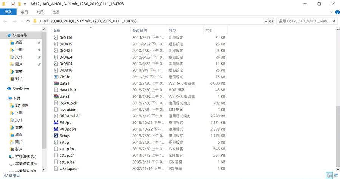Select the data1.hdr file icon
This screenshot has width=340, height=179.
point(56,90)
